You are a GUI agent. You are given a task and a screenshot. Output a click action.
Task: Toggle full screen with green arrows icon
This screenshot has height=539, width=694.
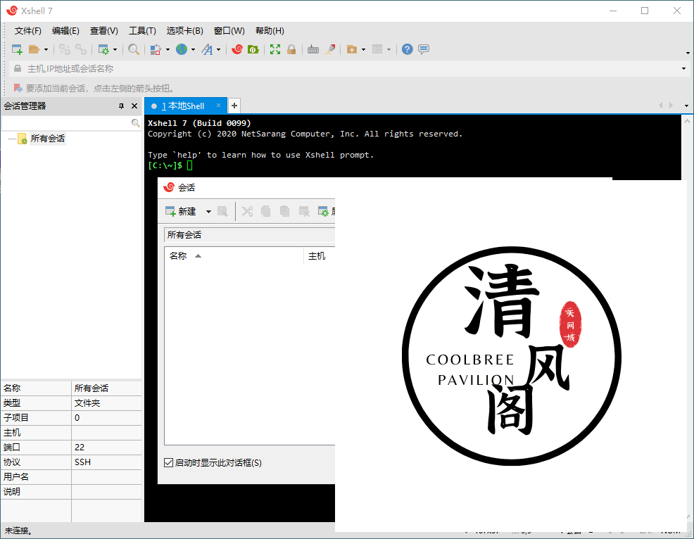pos(275,49)
